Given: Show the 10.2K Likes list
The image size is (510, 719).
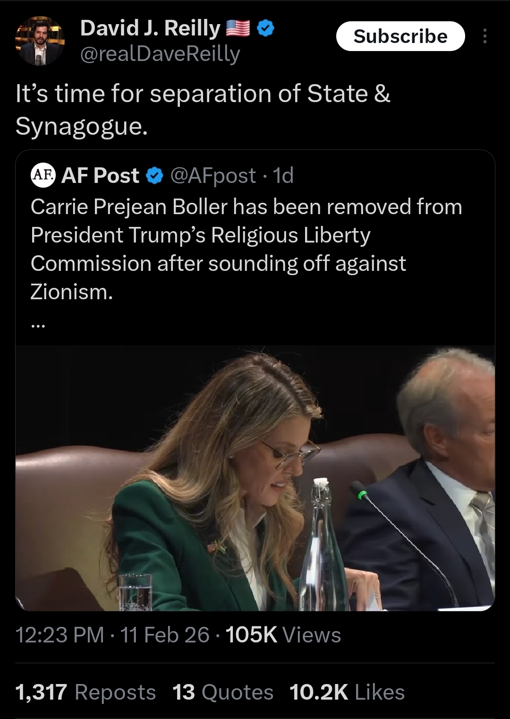Looking at the screenshot, I should tap(347, 693).
